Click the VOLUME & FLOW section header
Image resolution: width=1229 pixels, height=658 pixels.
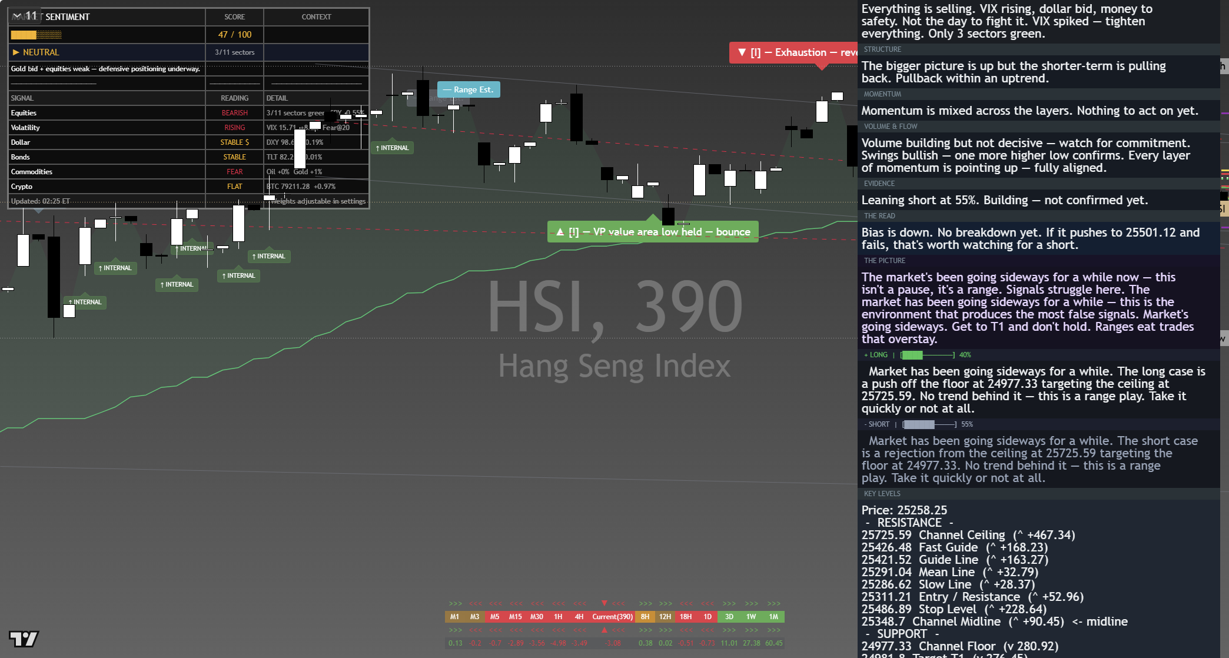coord(891,127)
